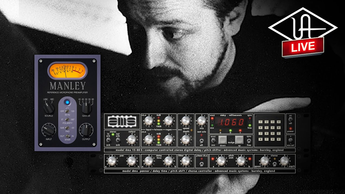Adjust the ch.a regen knob
The width and height of the screenshot is (345, 194).
(169, 121)
